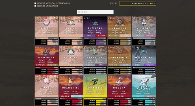Click the Blissey sprite icon
Viewport: 195px width, 106px height.
(47, 22)
